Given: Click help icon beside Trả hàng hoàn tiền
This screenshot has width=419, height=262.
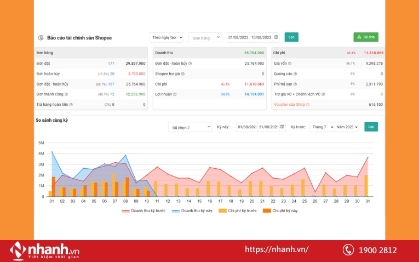Looking at the screenshot, I should 71,105.
